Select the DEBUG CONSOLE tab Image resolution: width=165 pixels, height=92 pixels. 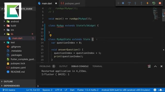pos(80,66)
